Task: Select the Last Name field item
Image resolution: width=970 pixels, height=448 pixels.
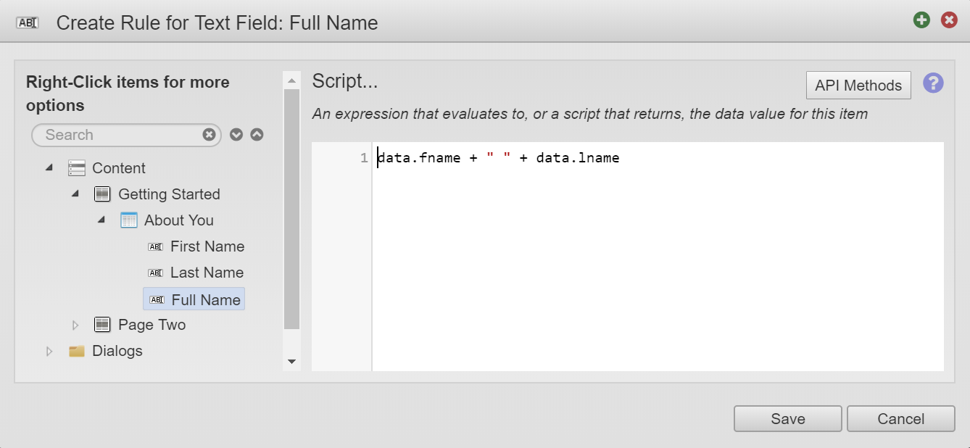Action: point(206,273)
